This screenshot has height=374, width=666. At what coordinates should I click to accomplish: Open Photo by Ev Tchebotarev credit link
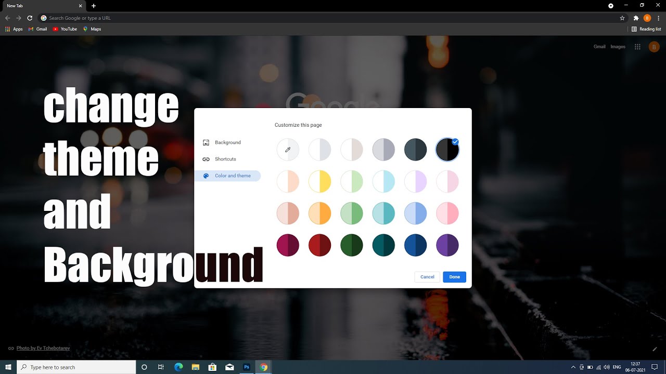(x=43, y=348)
